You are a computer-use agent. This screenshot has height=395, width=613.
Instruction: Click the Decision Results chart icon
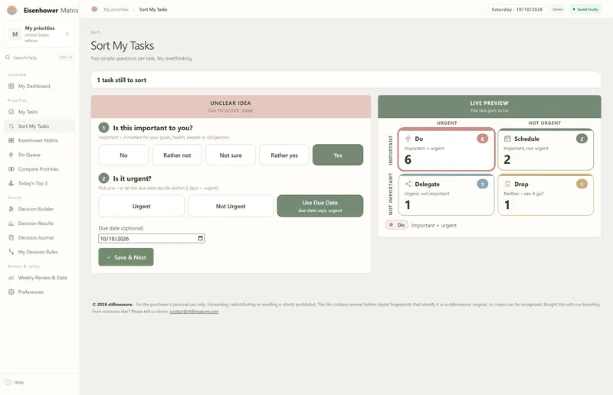[x=11, y=224]
